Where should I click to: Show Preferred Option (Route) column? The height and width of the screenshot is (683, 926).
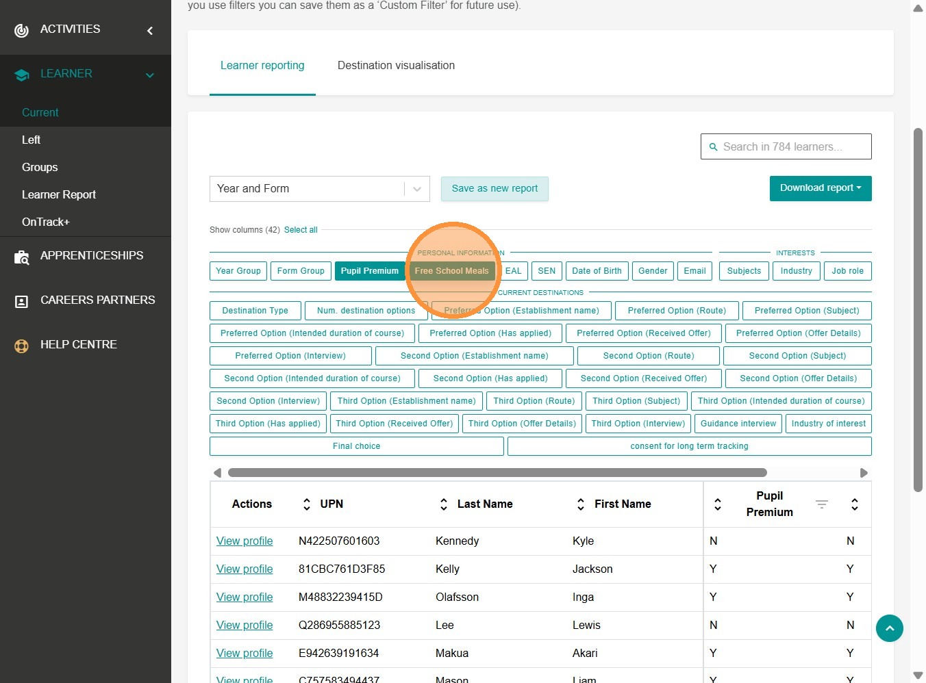click(677, 311)
